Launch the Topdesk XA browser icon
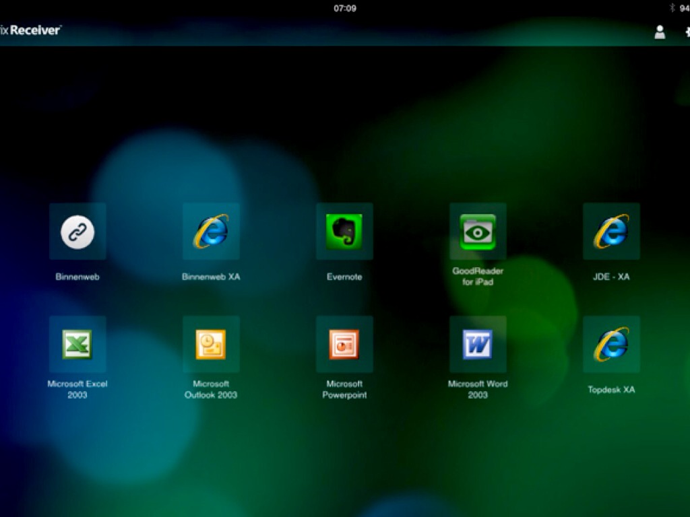Screen dimensions: 690x517 [611, 345]
